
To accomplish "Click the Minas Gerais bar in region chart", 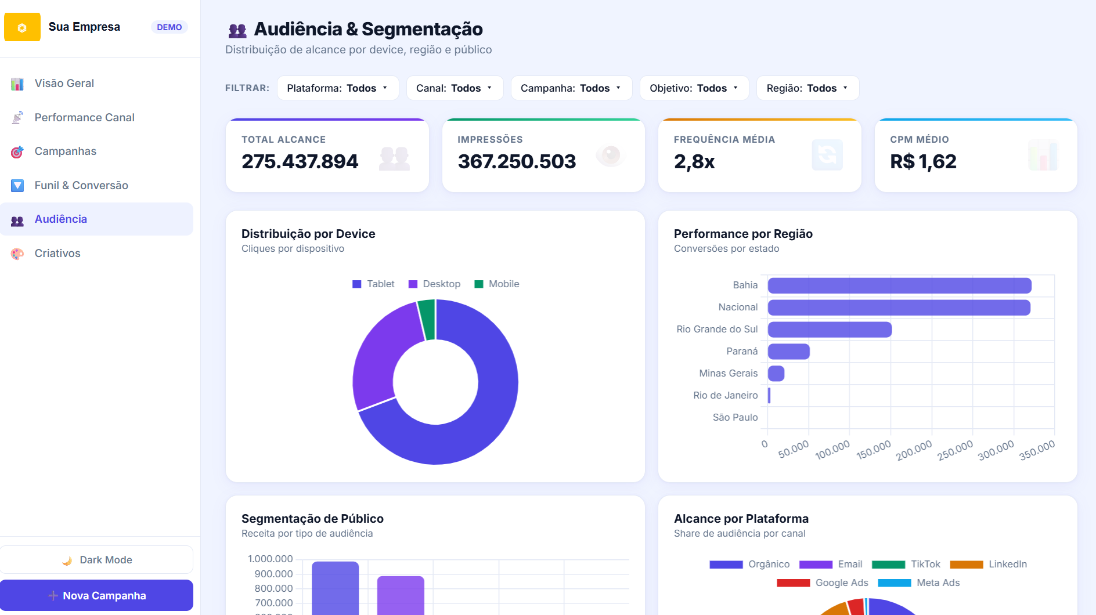I will click(x=776, y=374).
